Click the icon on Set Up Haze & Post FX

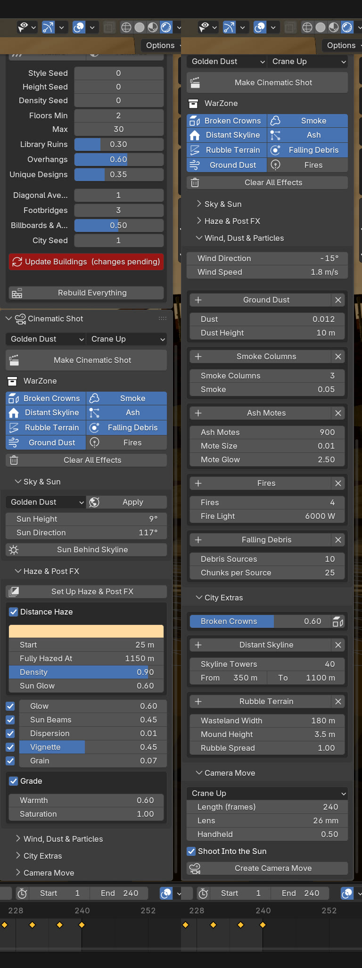point(14,592)
